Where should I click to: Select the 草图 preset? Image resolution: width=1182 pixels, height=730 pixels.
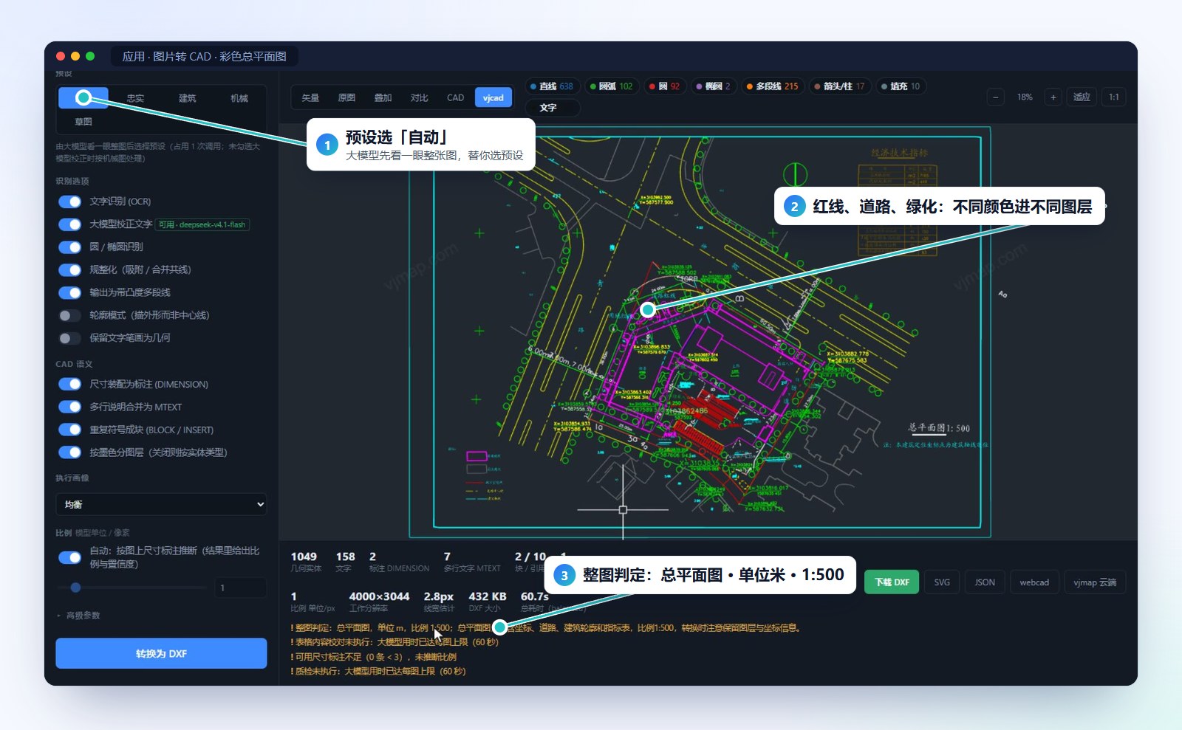coord(83,122)
